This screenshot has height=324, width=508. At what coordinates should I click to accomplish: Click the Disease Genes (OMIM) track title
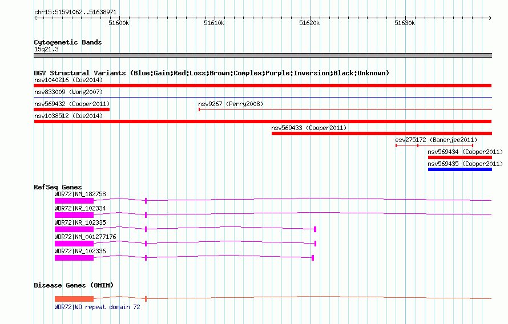(x=74, y=285)
